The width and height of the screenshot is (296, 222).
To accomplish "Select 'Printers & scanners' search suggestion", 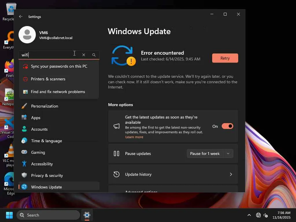I will pos(59,79).
